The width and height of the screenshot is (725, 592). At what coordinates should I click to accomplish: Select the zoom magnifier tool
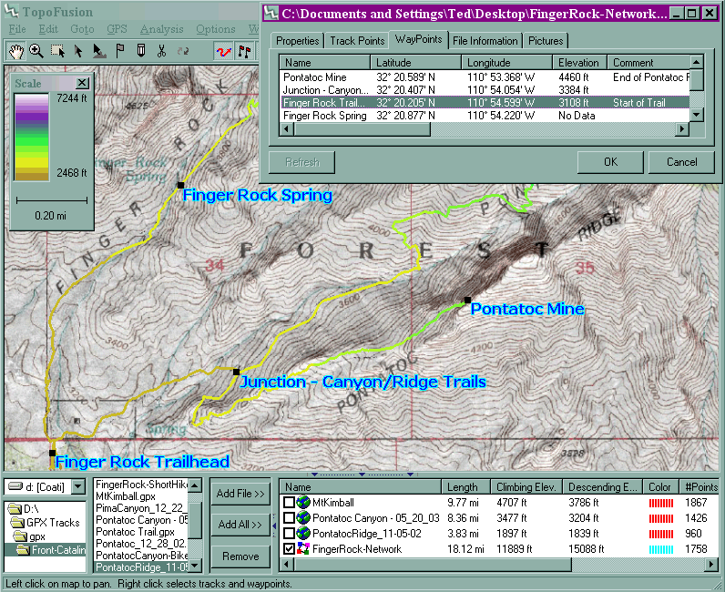click(x=36, y=51)
